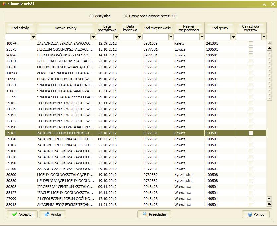Click the Słownik szkół title bar icon
The height and width of the screenshot is (226, 277).
tap(4, 4)
